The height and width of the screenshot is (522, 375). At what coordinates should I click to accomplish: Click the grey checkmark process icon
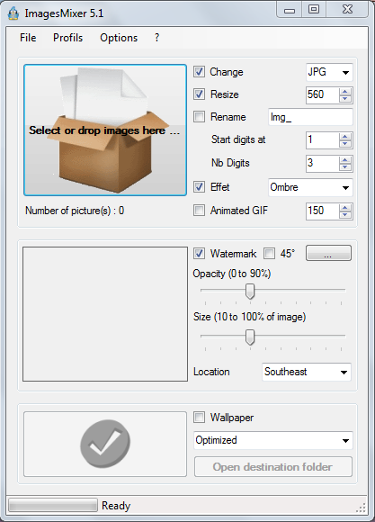[105, 444]
